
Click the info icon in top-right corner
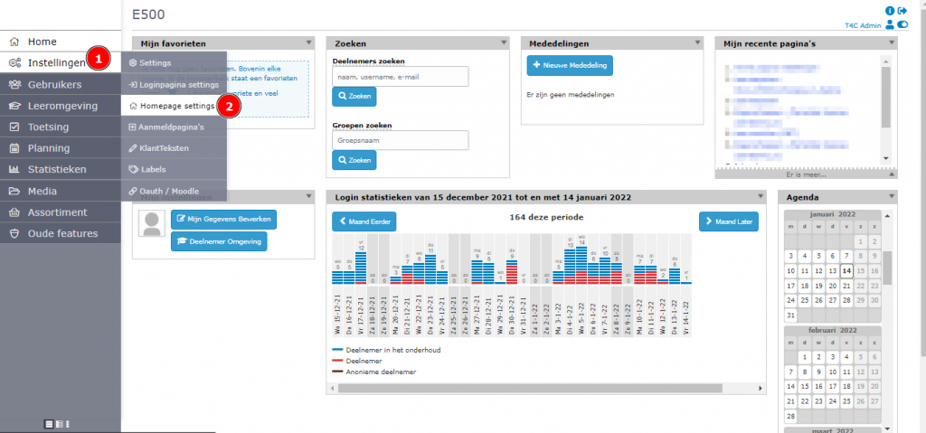(x=890, y=11)
